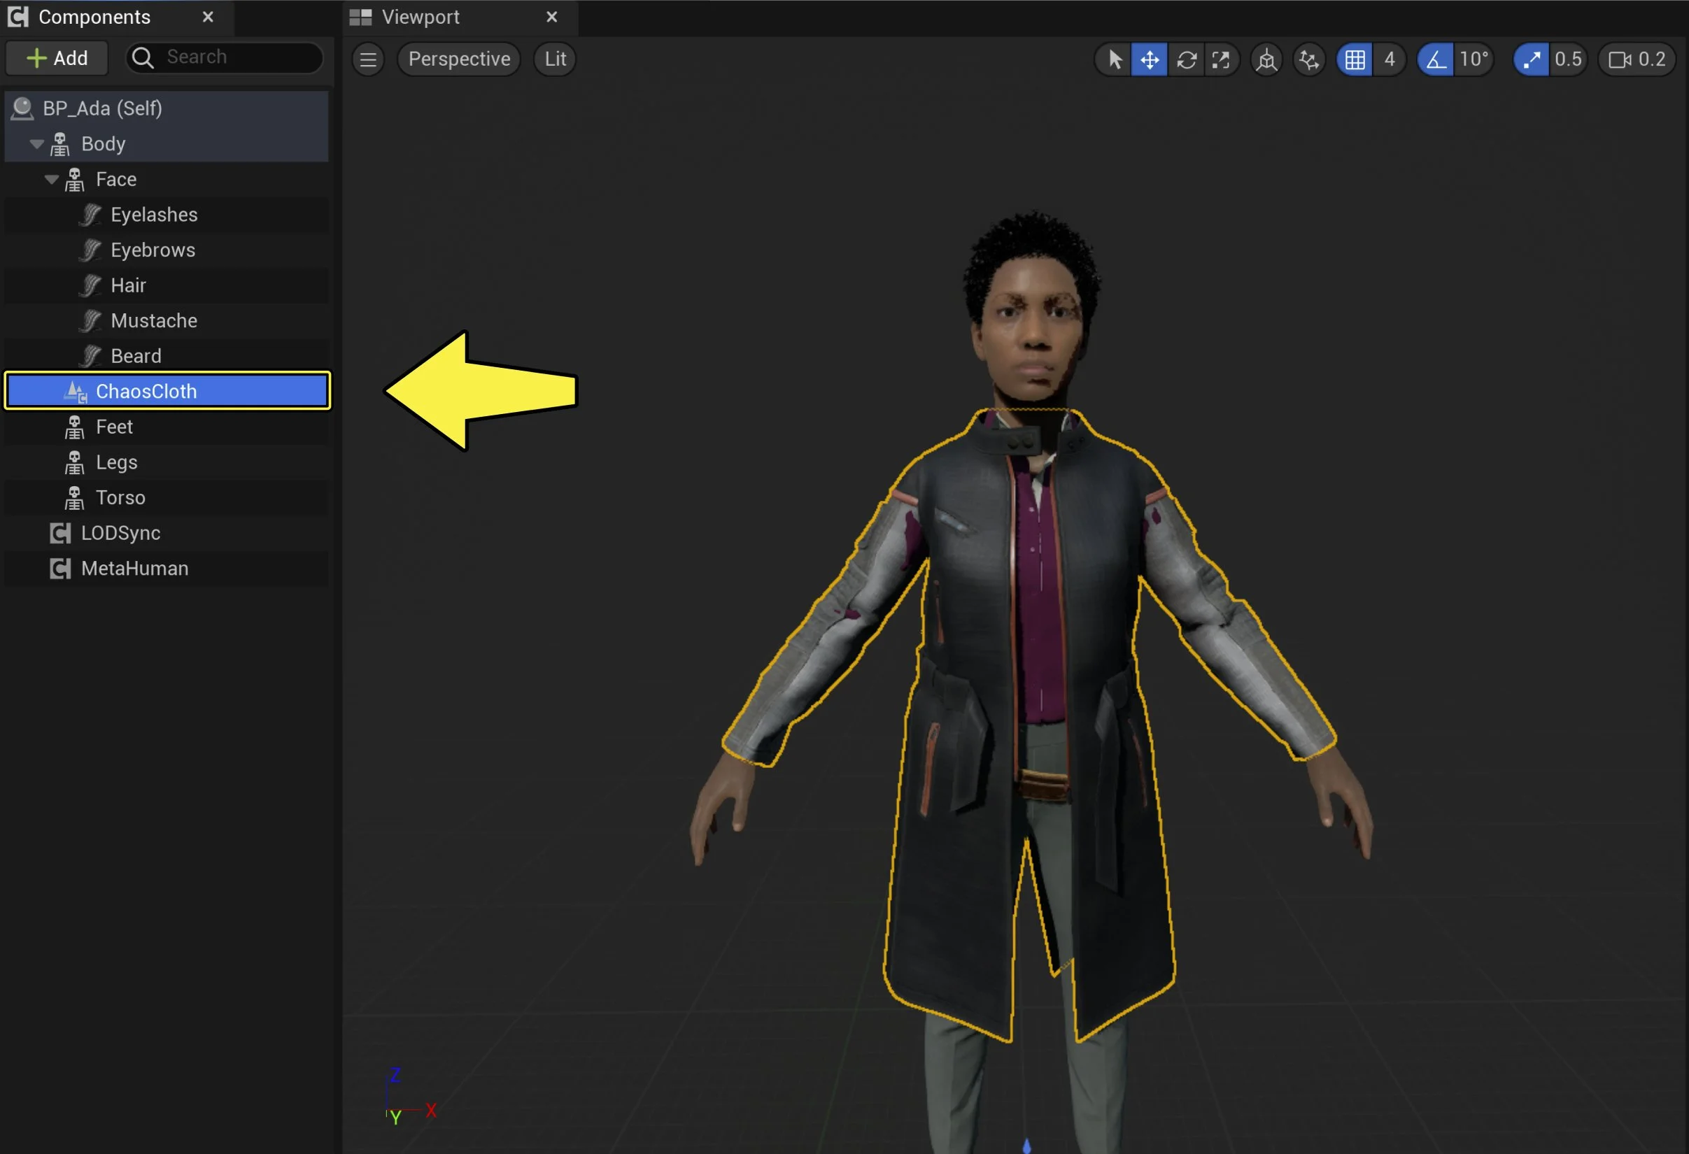Click the LODSync component icon
Viewport: 1689px width, 1154px height.
tap(60, 534)
